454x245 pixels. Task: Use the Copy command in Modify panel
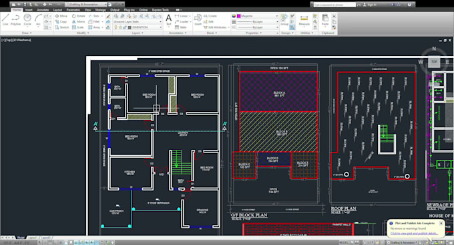click(x=61, y=22)
